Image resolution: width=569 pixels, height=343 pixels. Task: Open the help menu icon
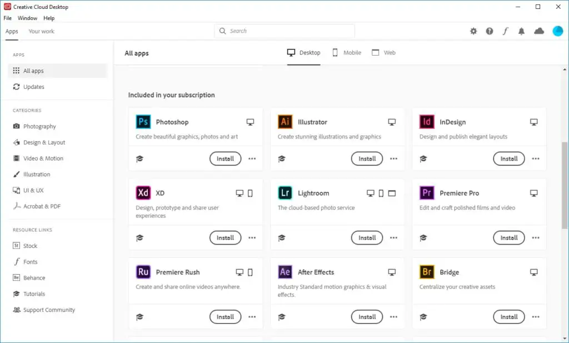[x=490, y=31]
